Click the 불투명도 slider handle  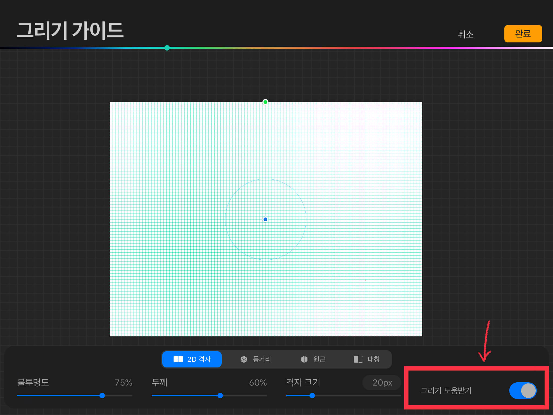(102, 396)
